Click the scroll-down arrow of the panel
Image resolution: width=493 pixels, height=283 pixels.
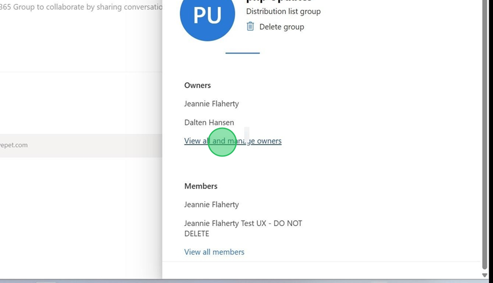coord(484,275)
